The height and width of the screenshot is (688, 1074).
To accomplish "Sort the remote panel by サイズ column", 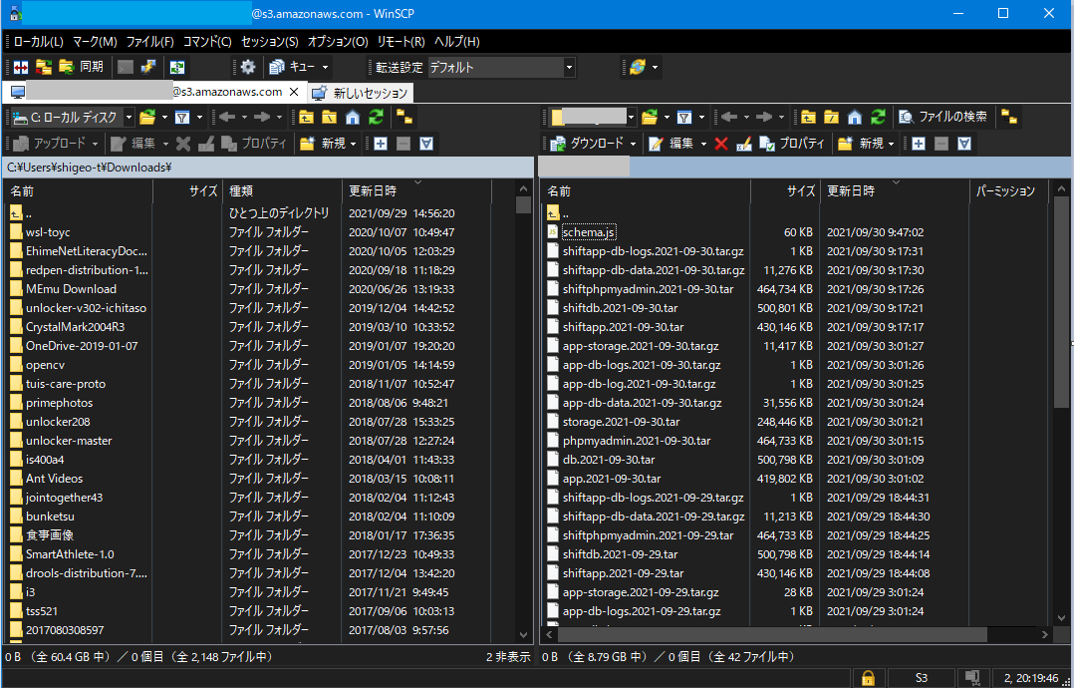I will [x=786, y=191].
